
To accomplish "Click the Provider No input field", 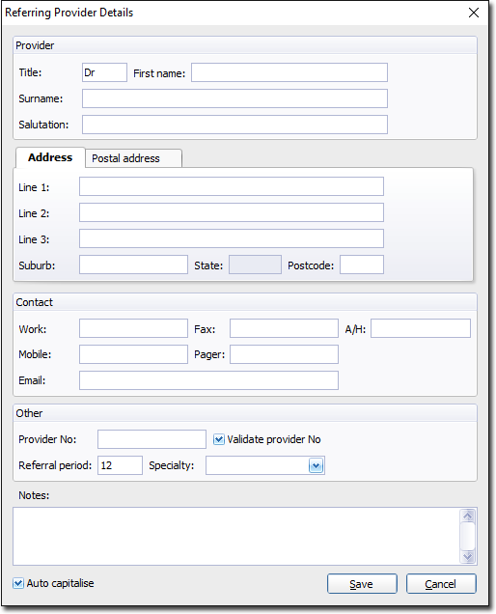I will click(152, 439).
